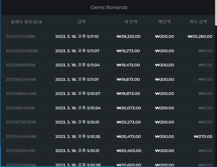
Task: Click the balance ₩20,403.00
Action: tap(129, 151)
